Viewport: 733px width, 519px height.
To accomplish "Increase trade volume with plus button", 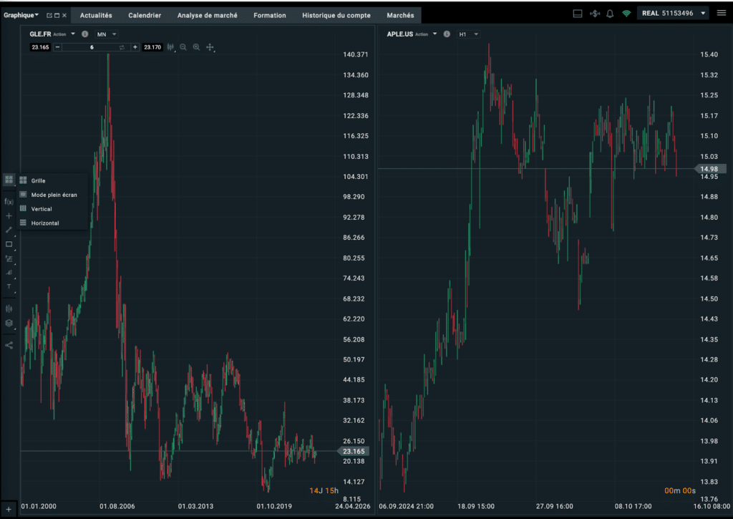I will (135, 47).
